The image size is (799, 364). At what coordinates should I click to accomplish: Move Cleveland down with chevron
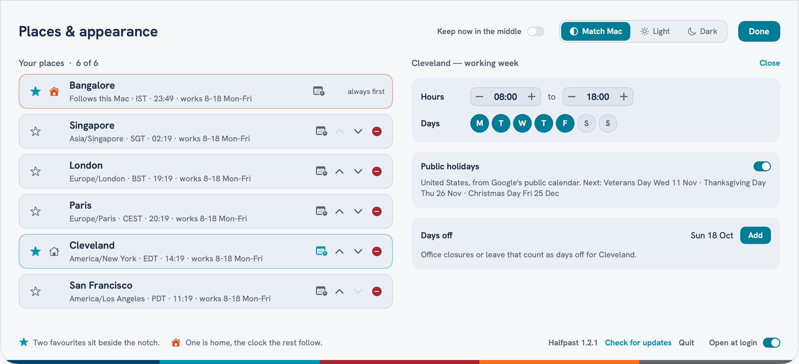[x=358, y=251]
